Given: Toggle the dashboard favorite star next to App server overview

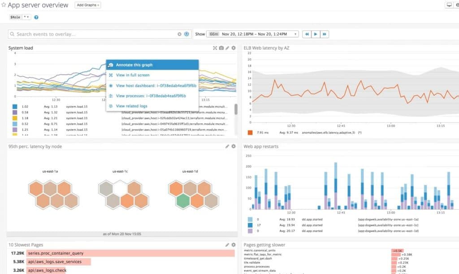Looking at the screenshot, I should pos(4,5).
